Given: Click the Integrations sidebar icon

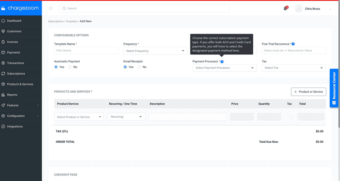Looking at the screenshot, I should coord(3,126).
